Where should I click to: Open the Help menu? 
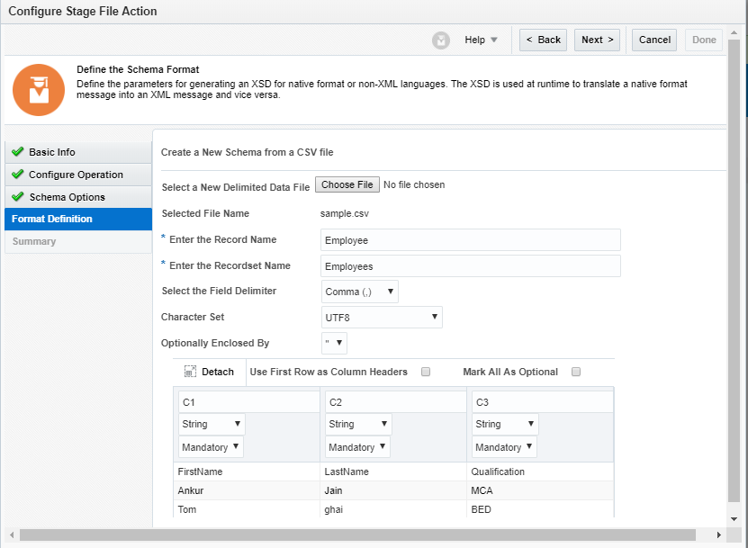pos(481,40)
